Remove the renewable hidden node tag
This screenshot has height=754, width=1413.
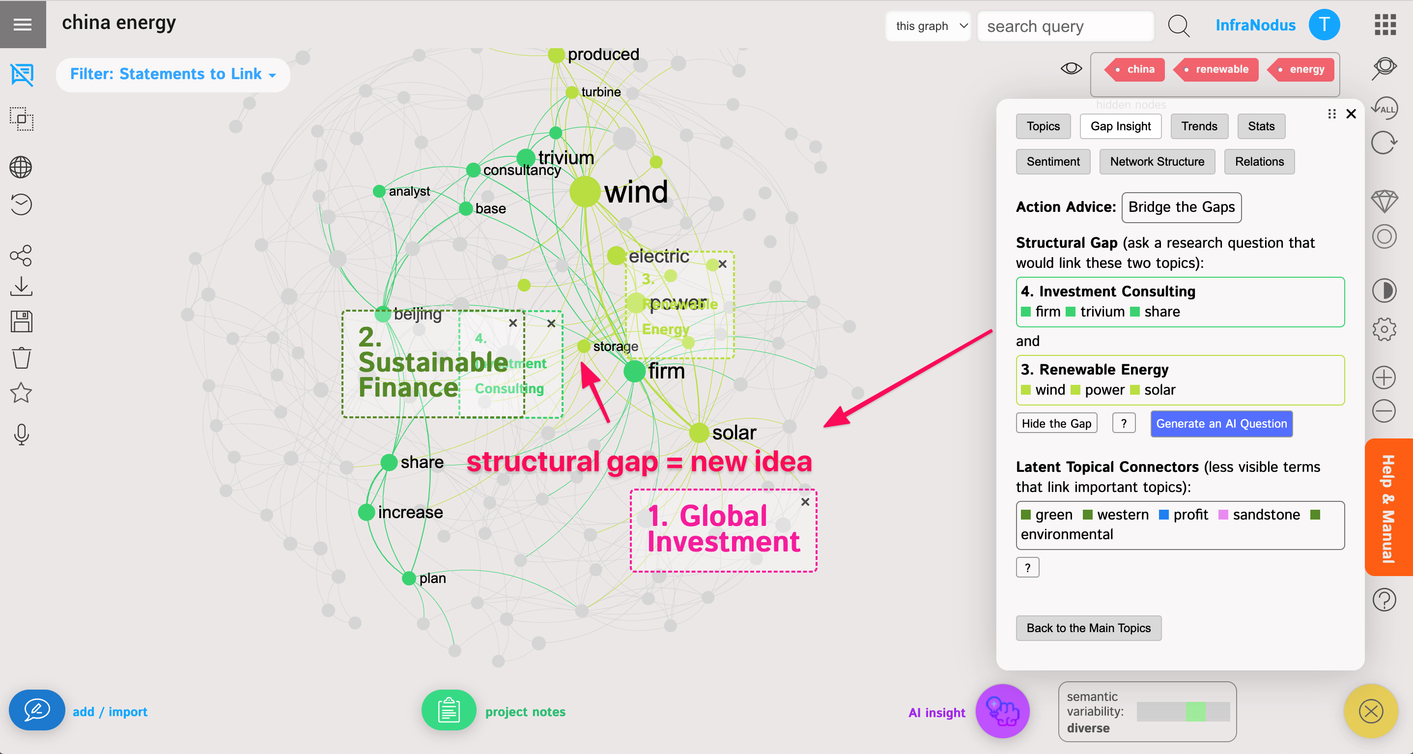(x=1215, y=69)
